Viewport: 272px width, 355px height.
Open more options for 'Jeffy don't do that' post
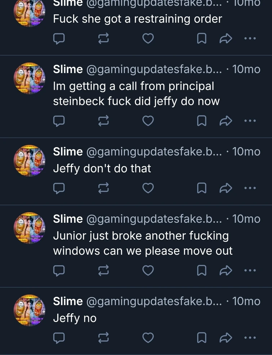250,188
